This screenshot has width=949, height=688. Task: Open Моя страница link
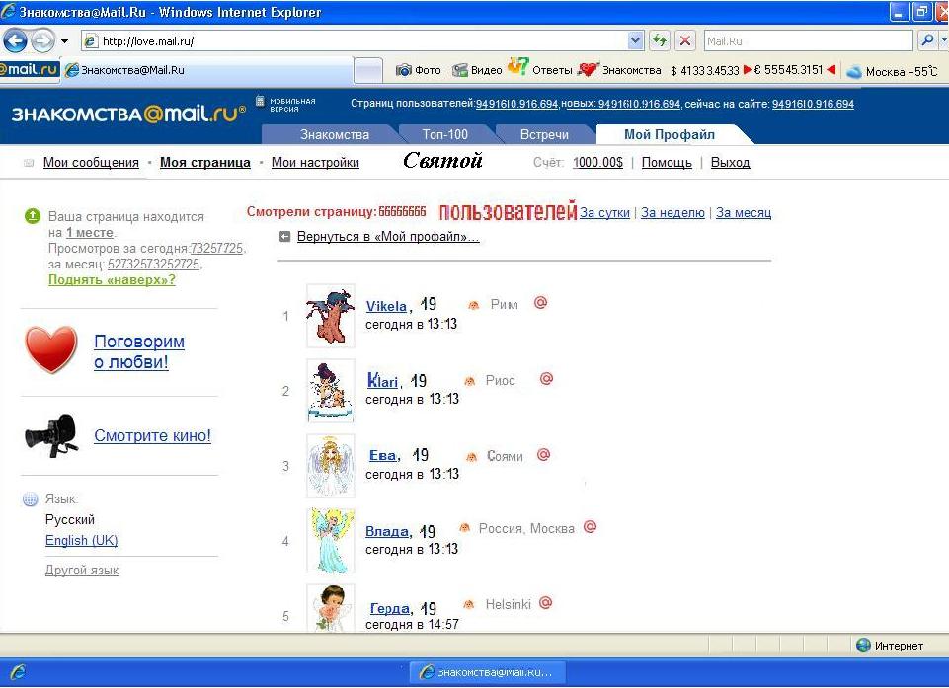coord(205,162)
